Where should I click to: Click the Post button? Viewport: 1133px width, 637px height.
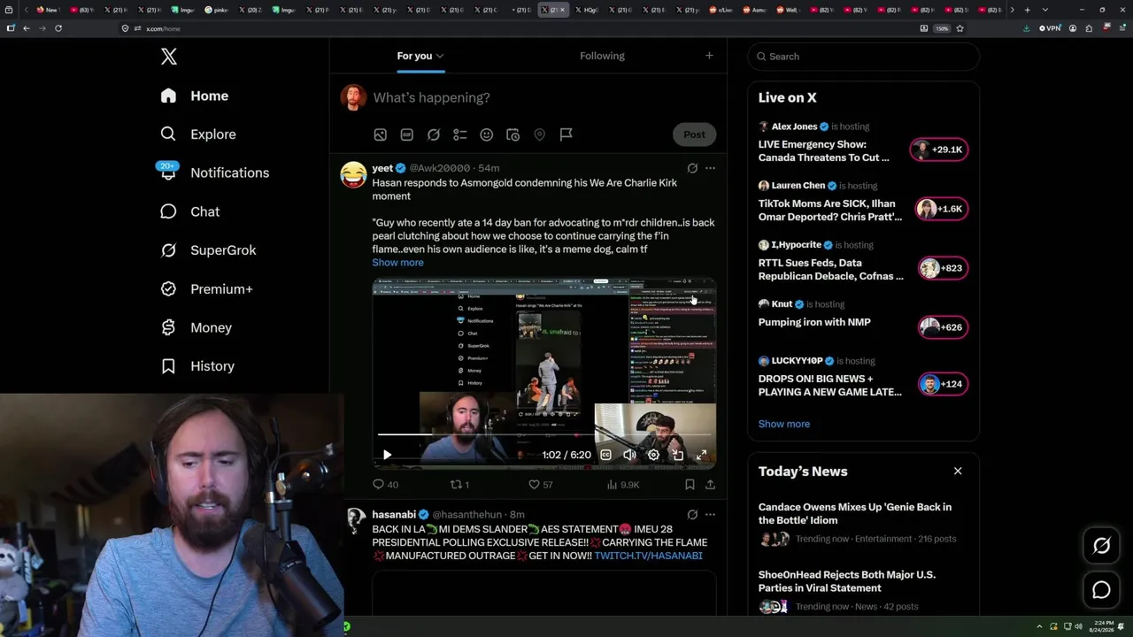(694, 134)
